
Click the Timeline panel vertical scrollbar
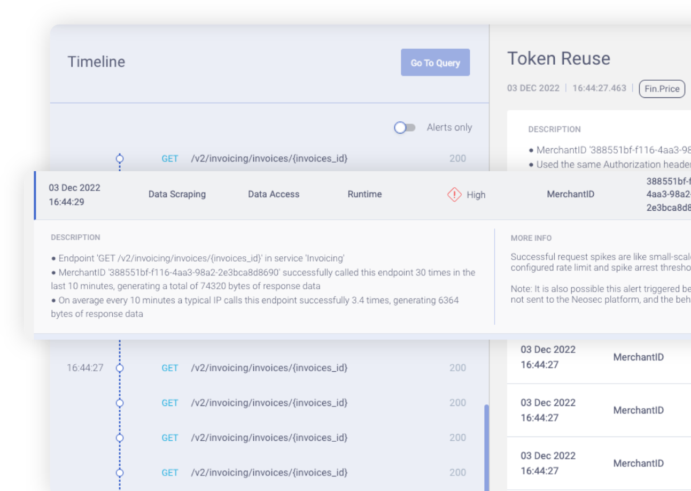pos(486,447)
